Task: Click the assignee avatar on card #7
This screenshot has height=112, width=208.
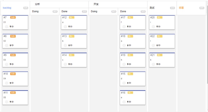Action: pos(7,26)
